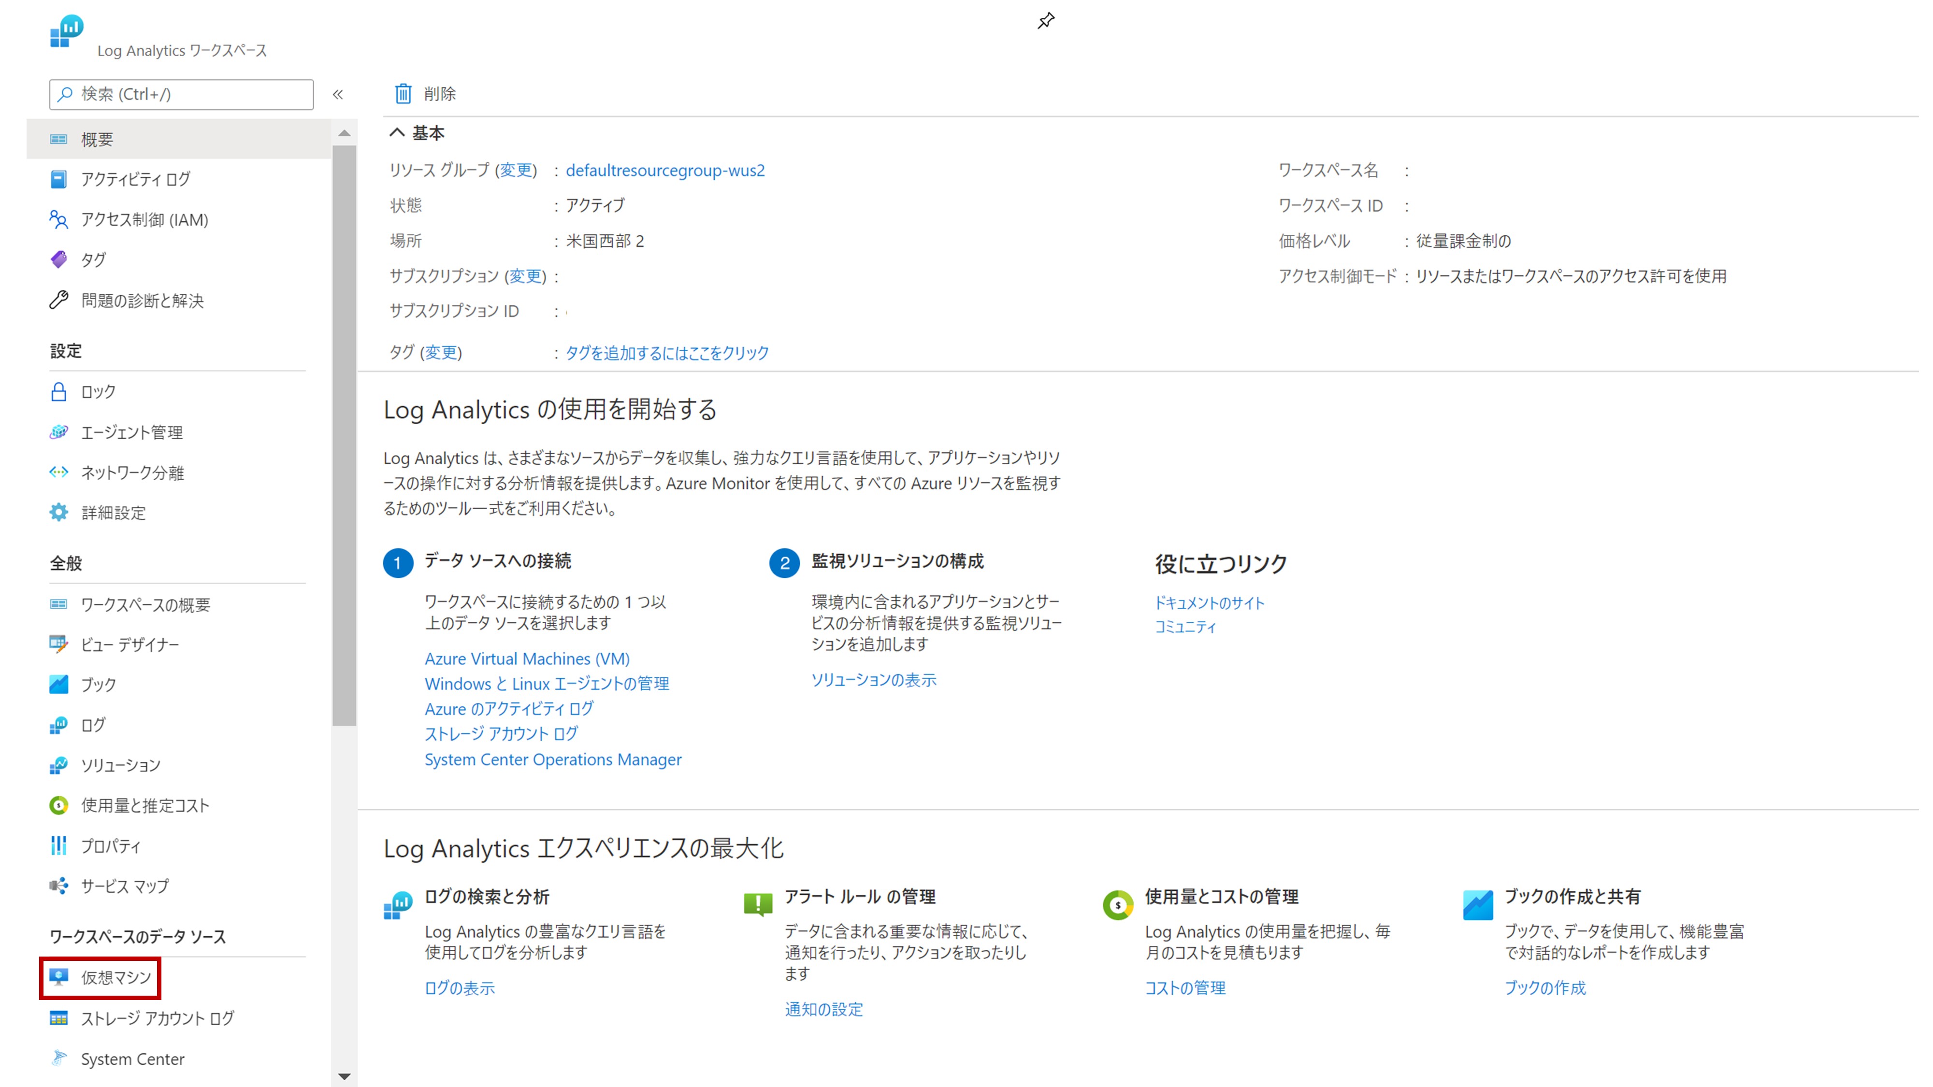Screen dimensions: 1933x1087
Task: Focus the 検索 (Ctrl+/) search field
Action: pos(182,95)
